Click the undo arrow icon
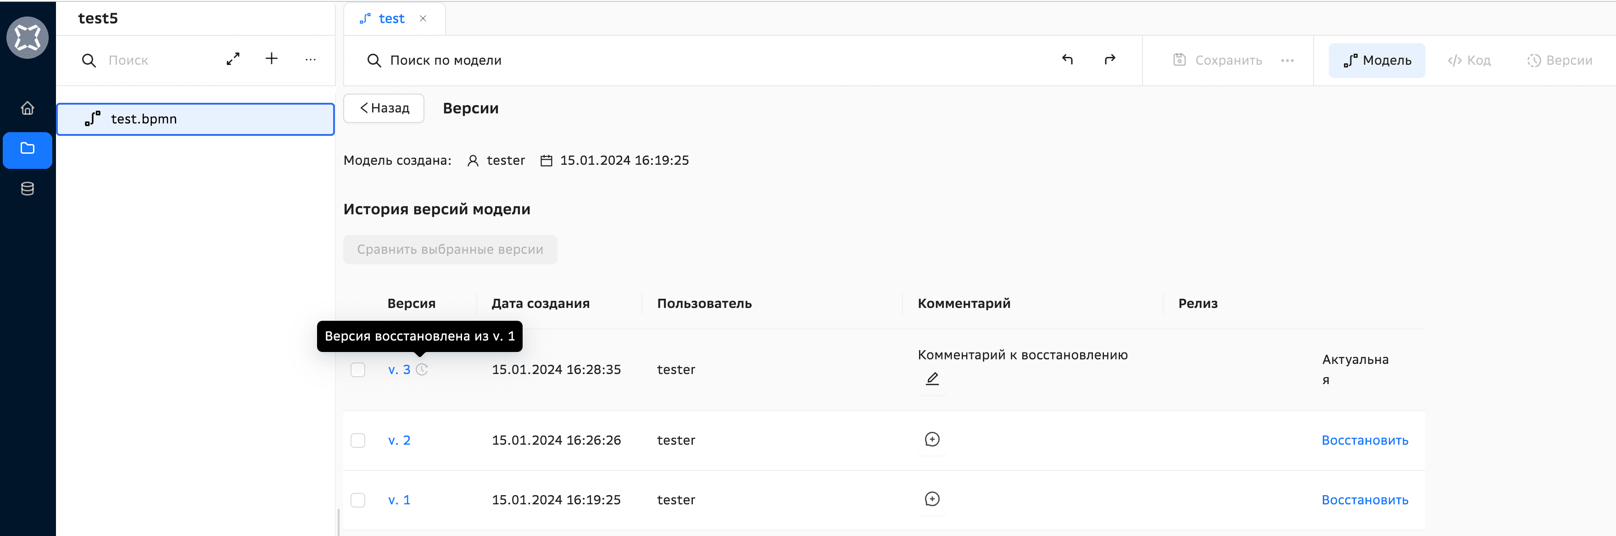This screenshot has width=1616, height=536. 1067,60
